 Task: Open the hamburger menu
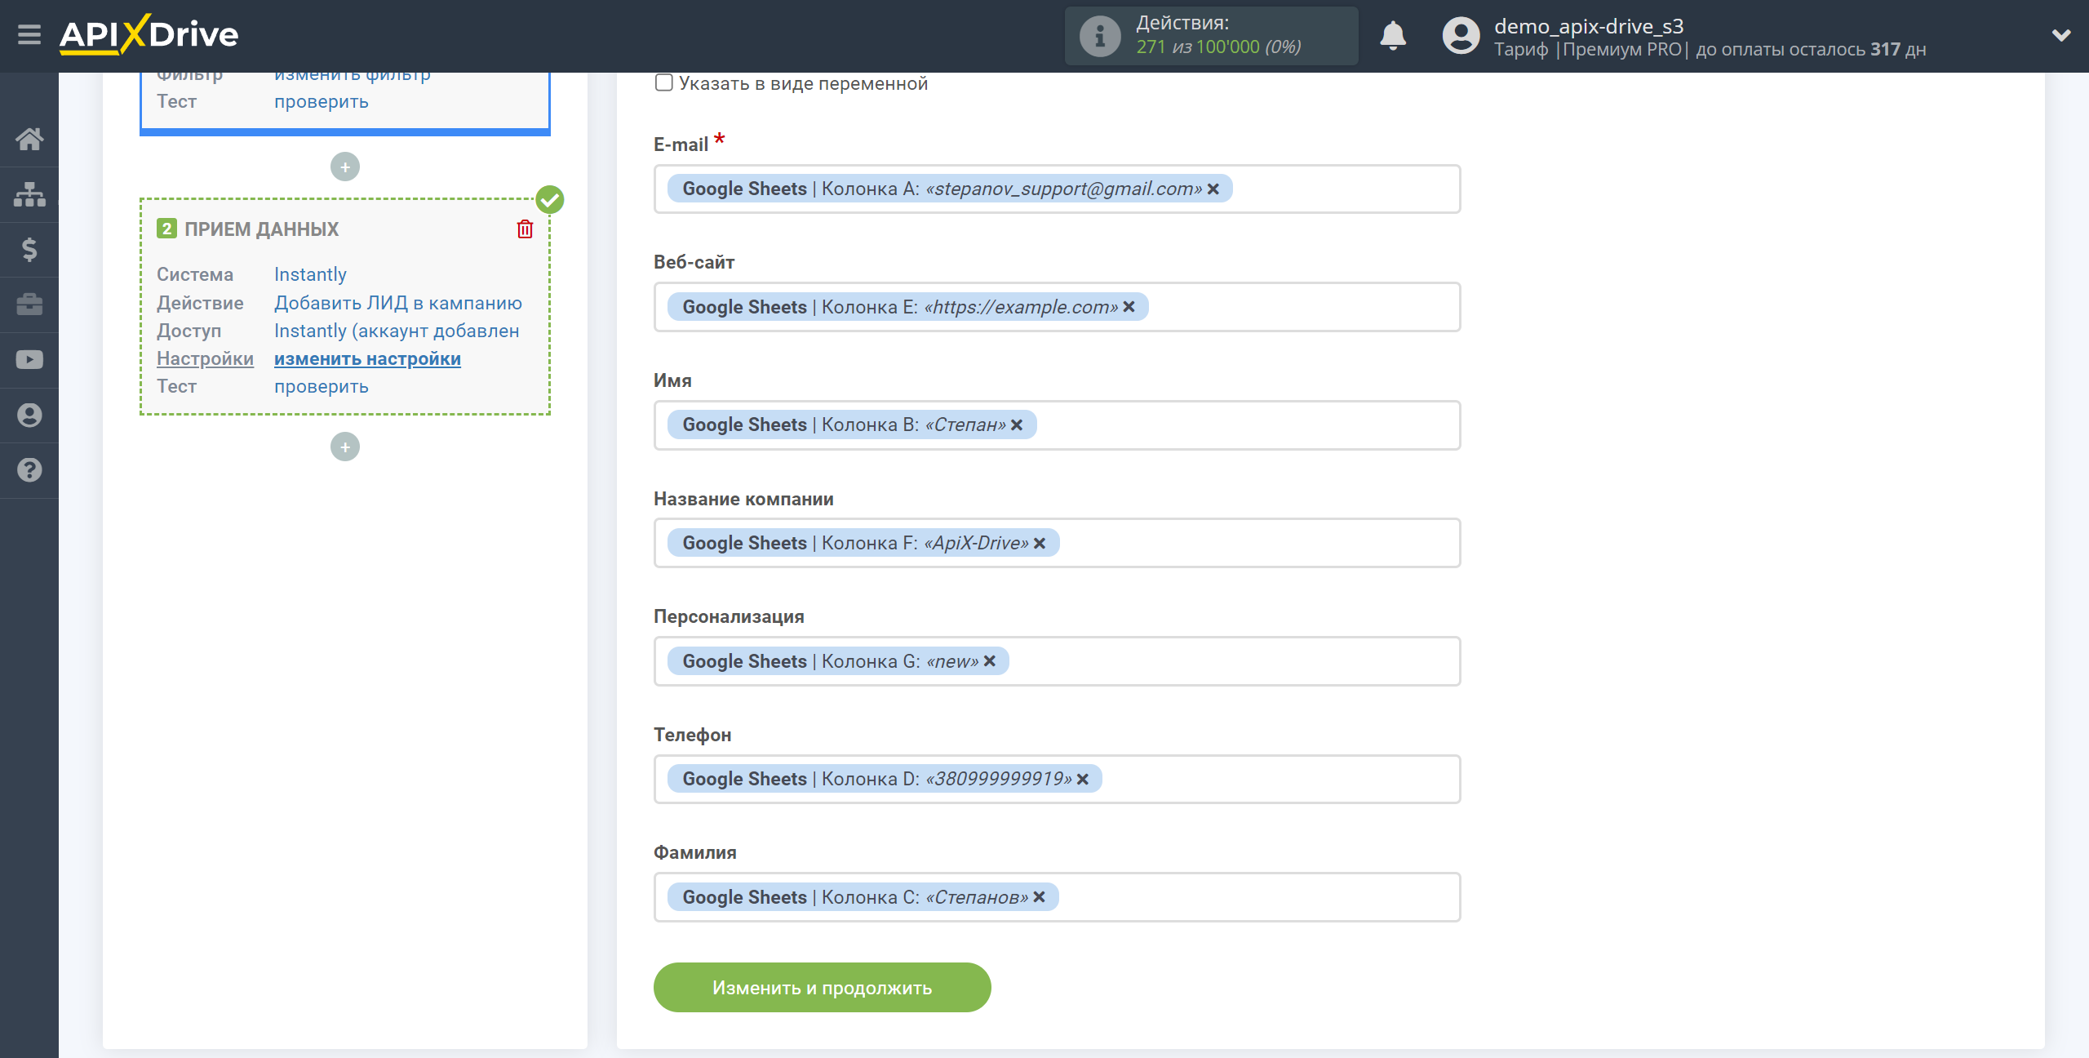pyautogui.click(x=29, y=35)
